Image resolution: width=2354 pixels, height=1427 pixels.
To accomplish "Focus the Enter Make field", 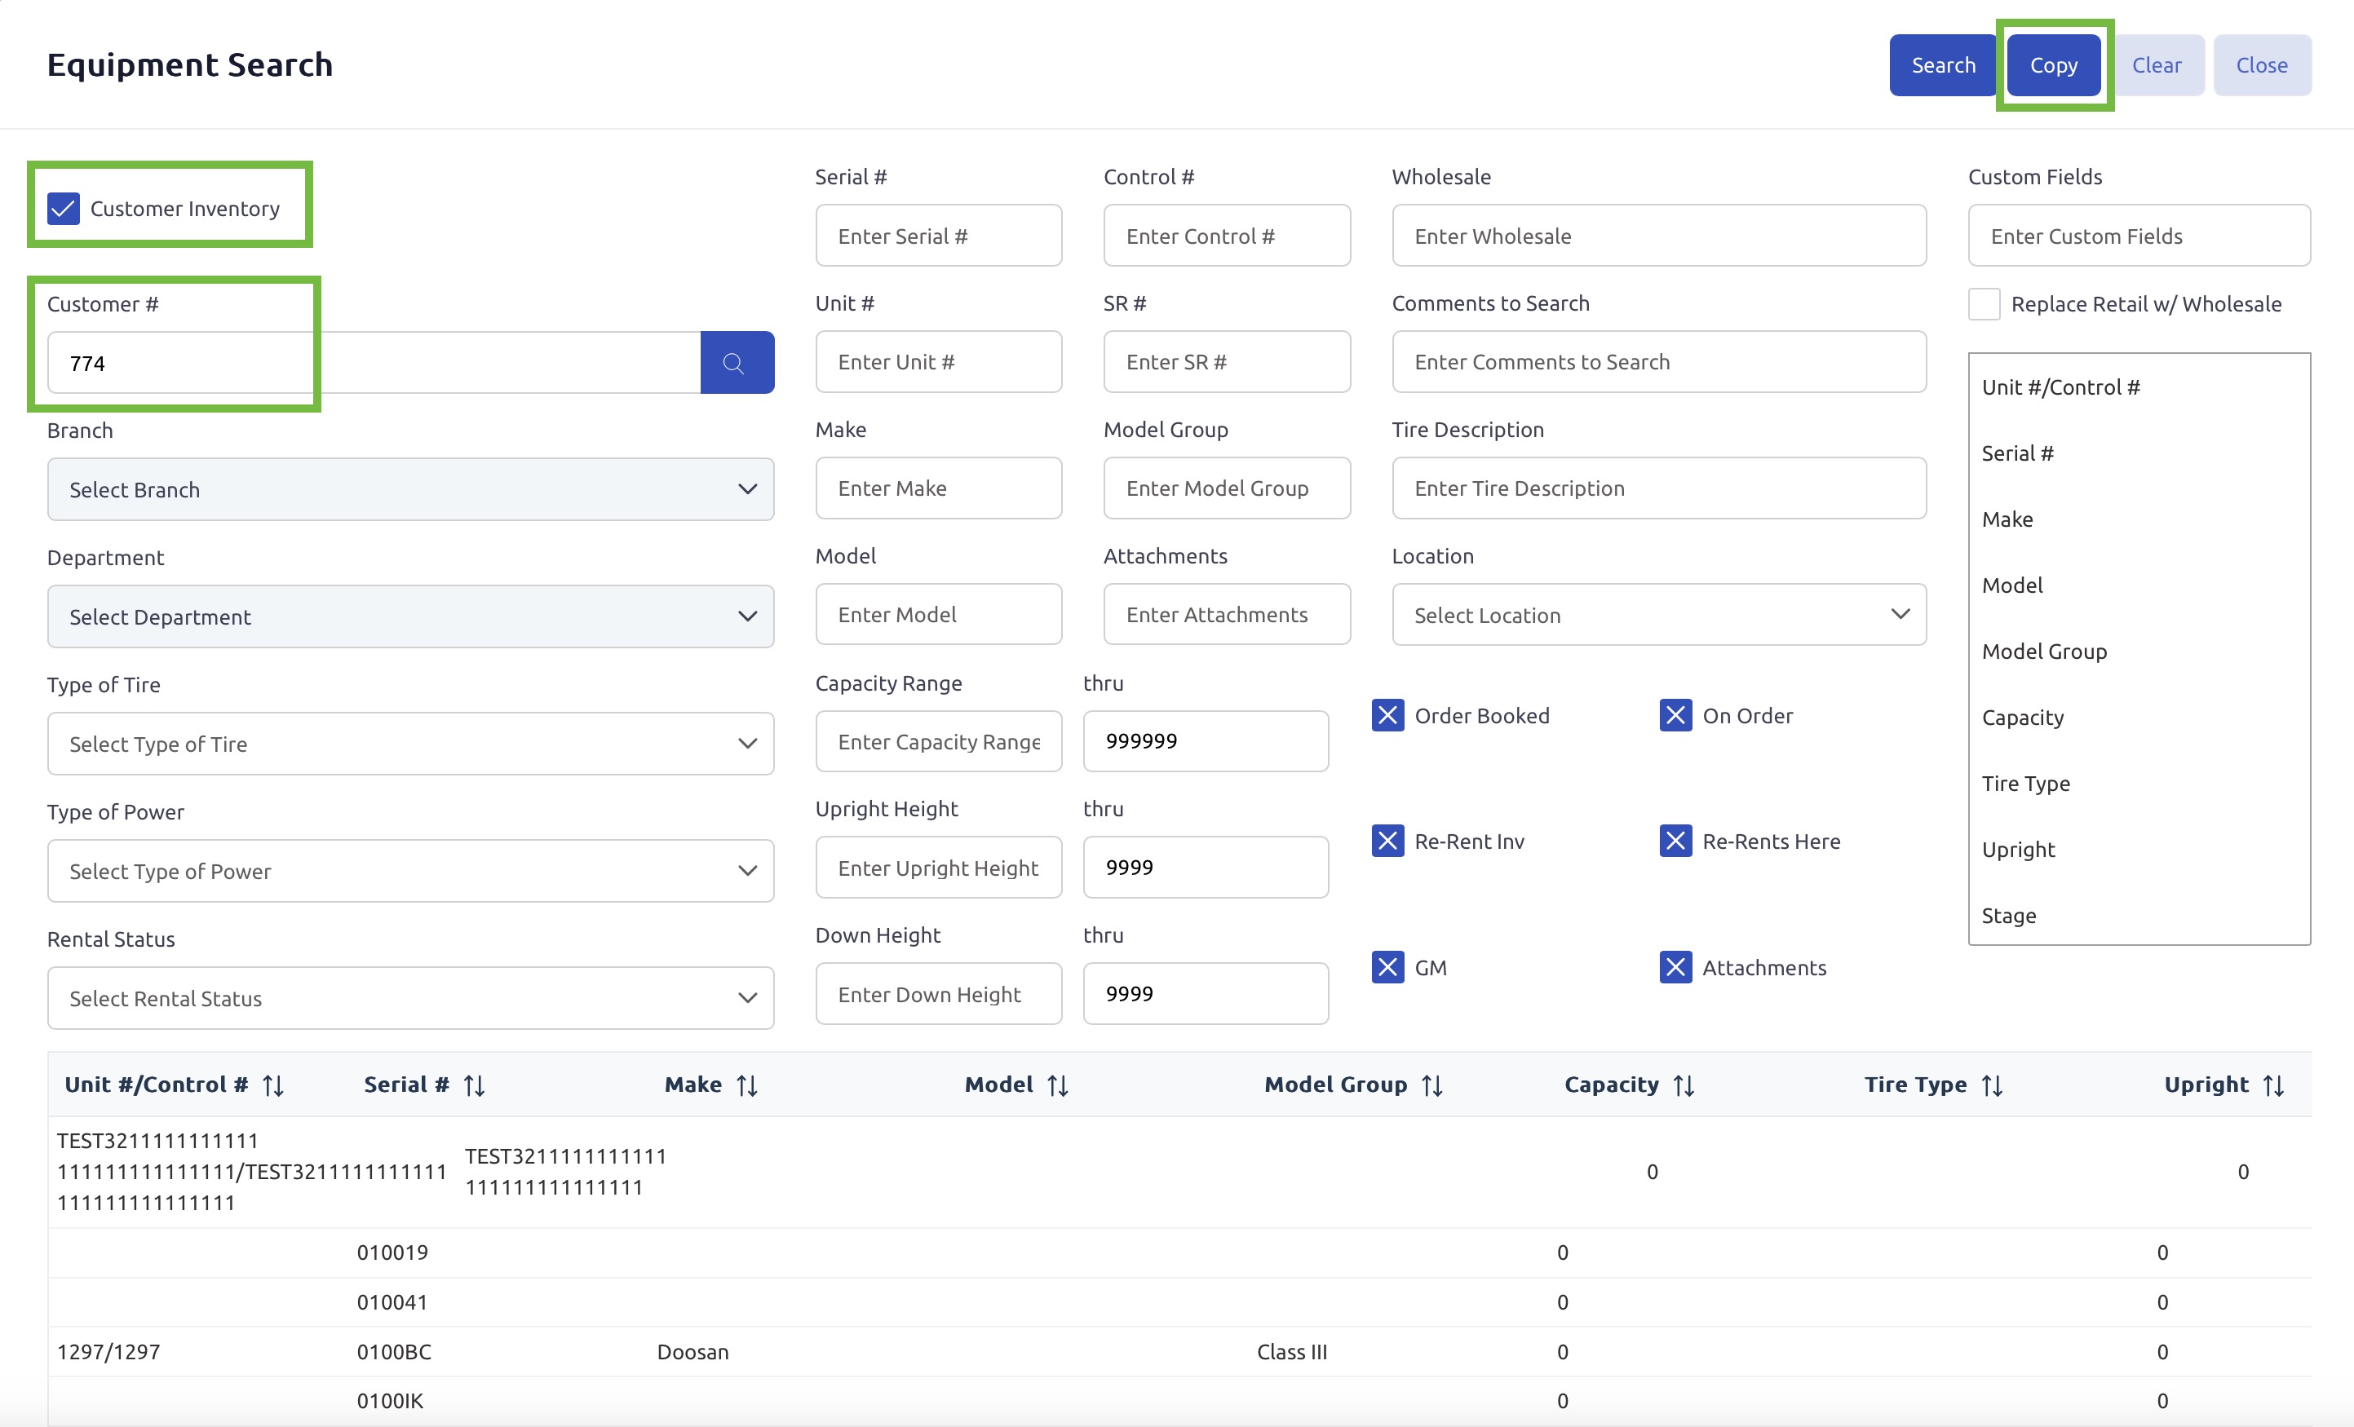I will point(938,488).
